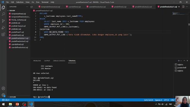Image resolution: width=190 pixels, height=107 pixels.
Task: Click the errors and warnings status indicator
Action: (6, 100)
